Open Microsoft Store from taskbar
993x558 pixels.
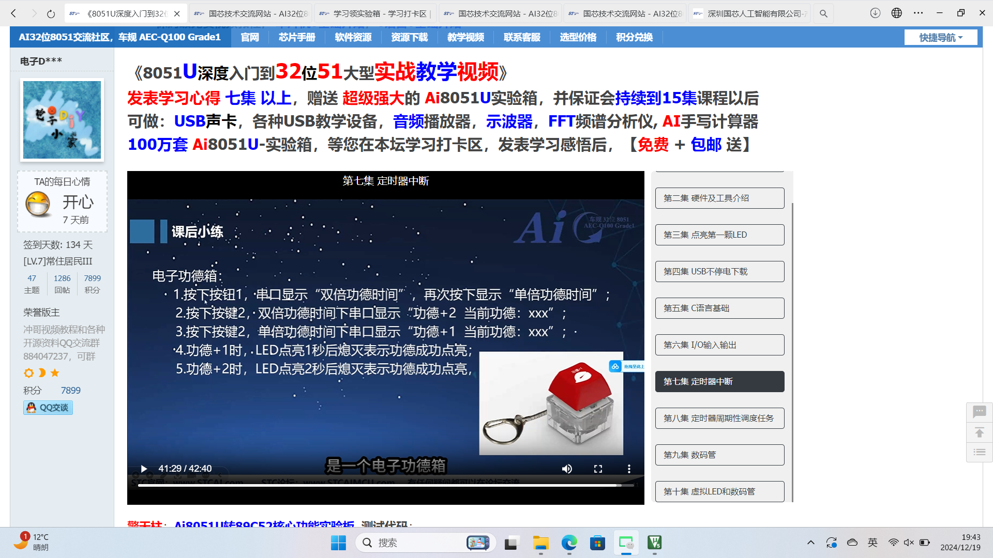point(597,542)
